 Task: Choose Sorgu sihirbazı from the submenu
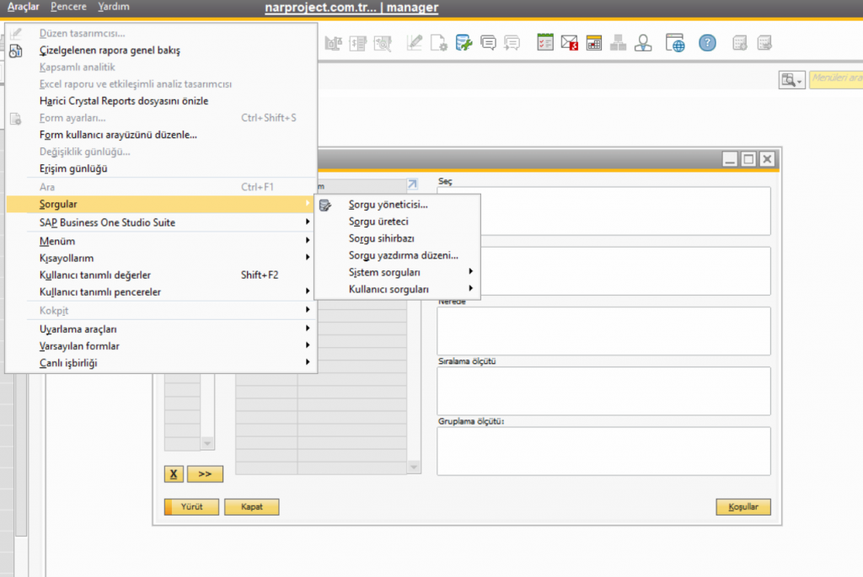(381, 238)
